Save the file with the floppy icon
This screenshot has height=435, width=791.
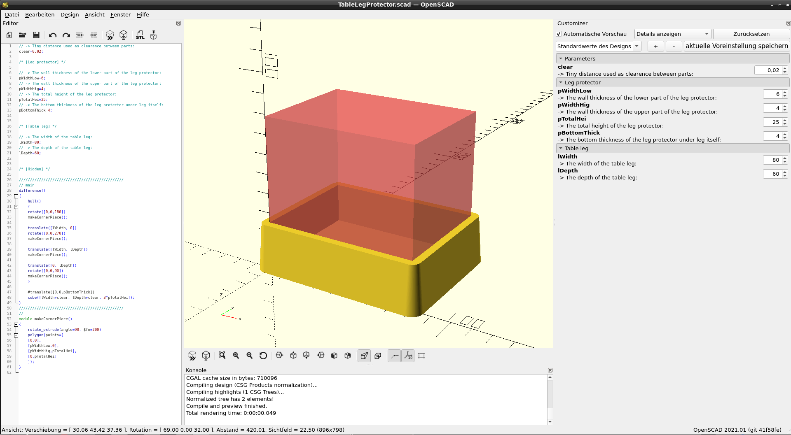pos(36,35)
